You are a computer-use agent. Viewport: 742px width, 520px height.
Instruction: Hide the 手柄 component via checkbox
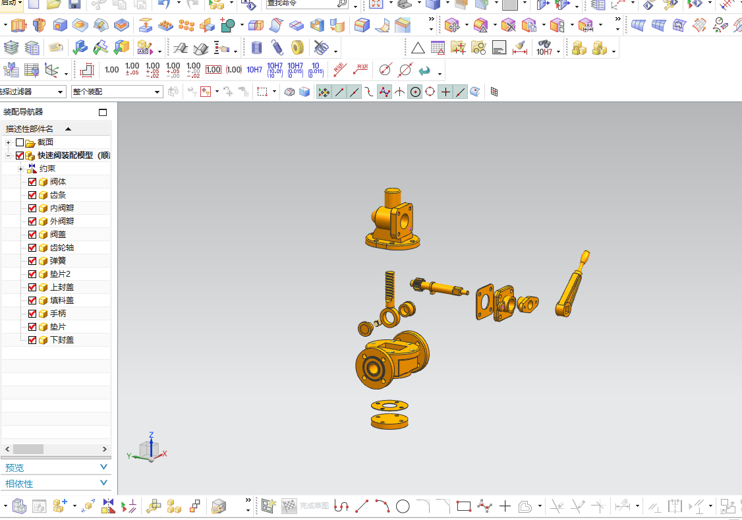tap(32, 314)
